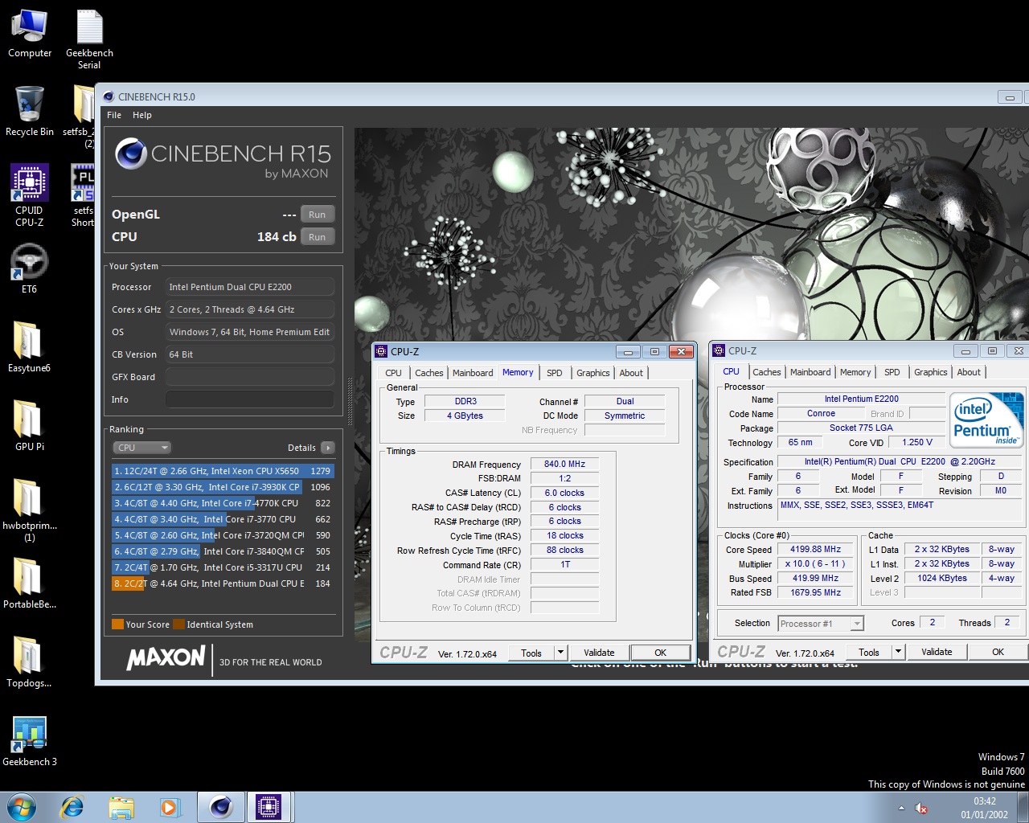
Task: Click the Core Speed 4199.88 MHz value
Action: coord(816,550)
